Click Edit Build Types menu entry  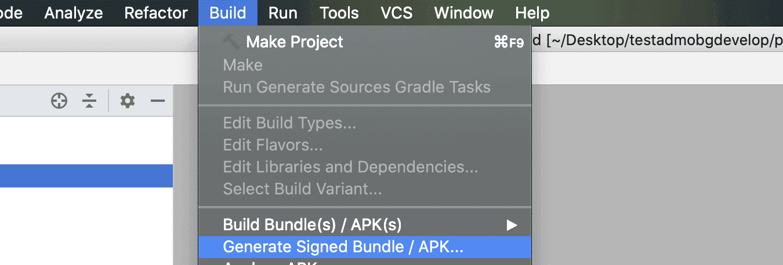289,123
